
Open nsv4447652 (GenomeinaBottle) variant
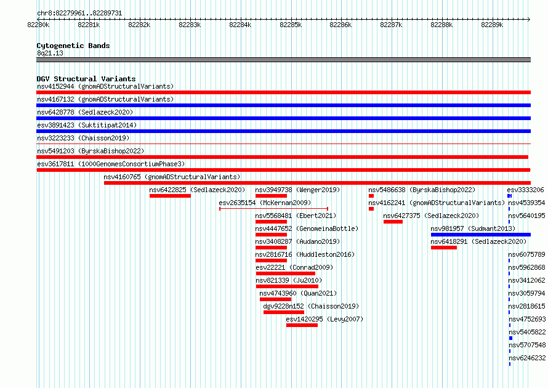[x=307, y=228]
